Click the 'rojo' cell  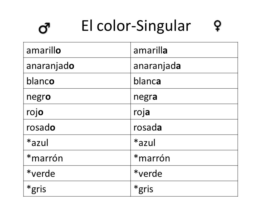77,112
